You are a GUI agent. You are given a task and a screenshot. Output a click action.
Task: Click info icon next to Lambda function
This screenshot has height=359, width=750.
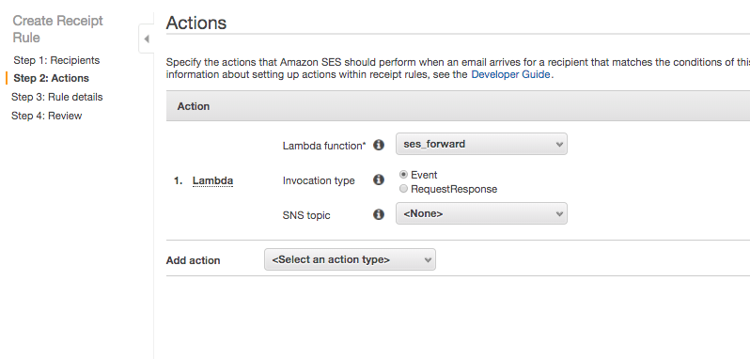(379, 145)
